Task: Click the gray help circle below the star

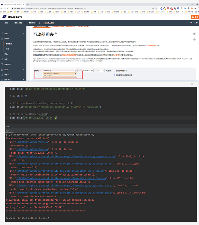Action: (195, 39)
